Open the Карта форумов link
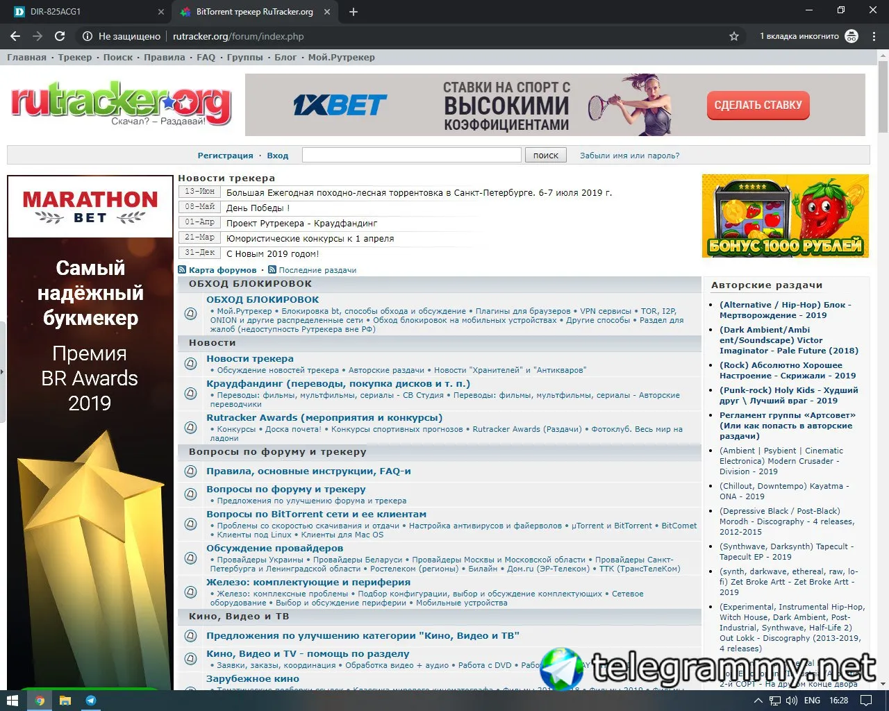 pos(223,270)
